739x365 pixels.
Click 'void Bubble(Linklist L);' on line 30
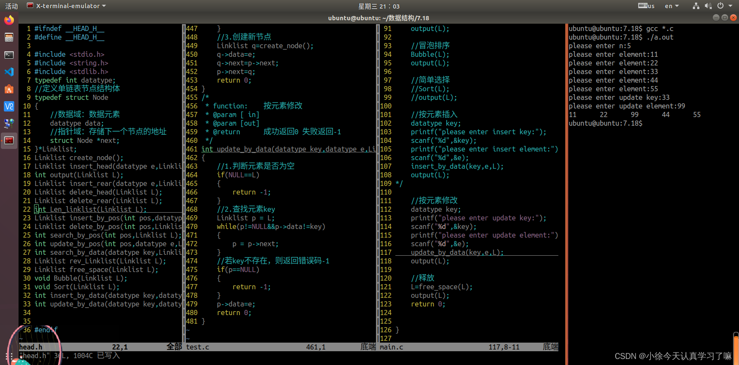[81, 278]
